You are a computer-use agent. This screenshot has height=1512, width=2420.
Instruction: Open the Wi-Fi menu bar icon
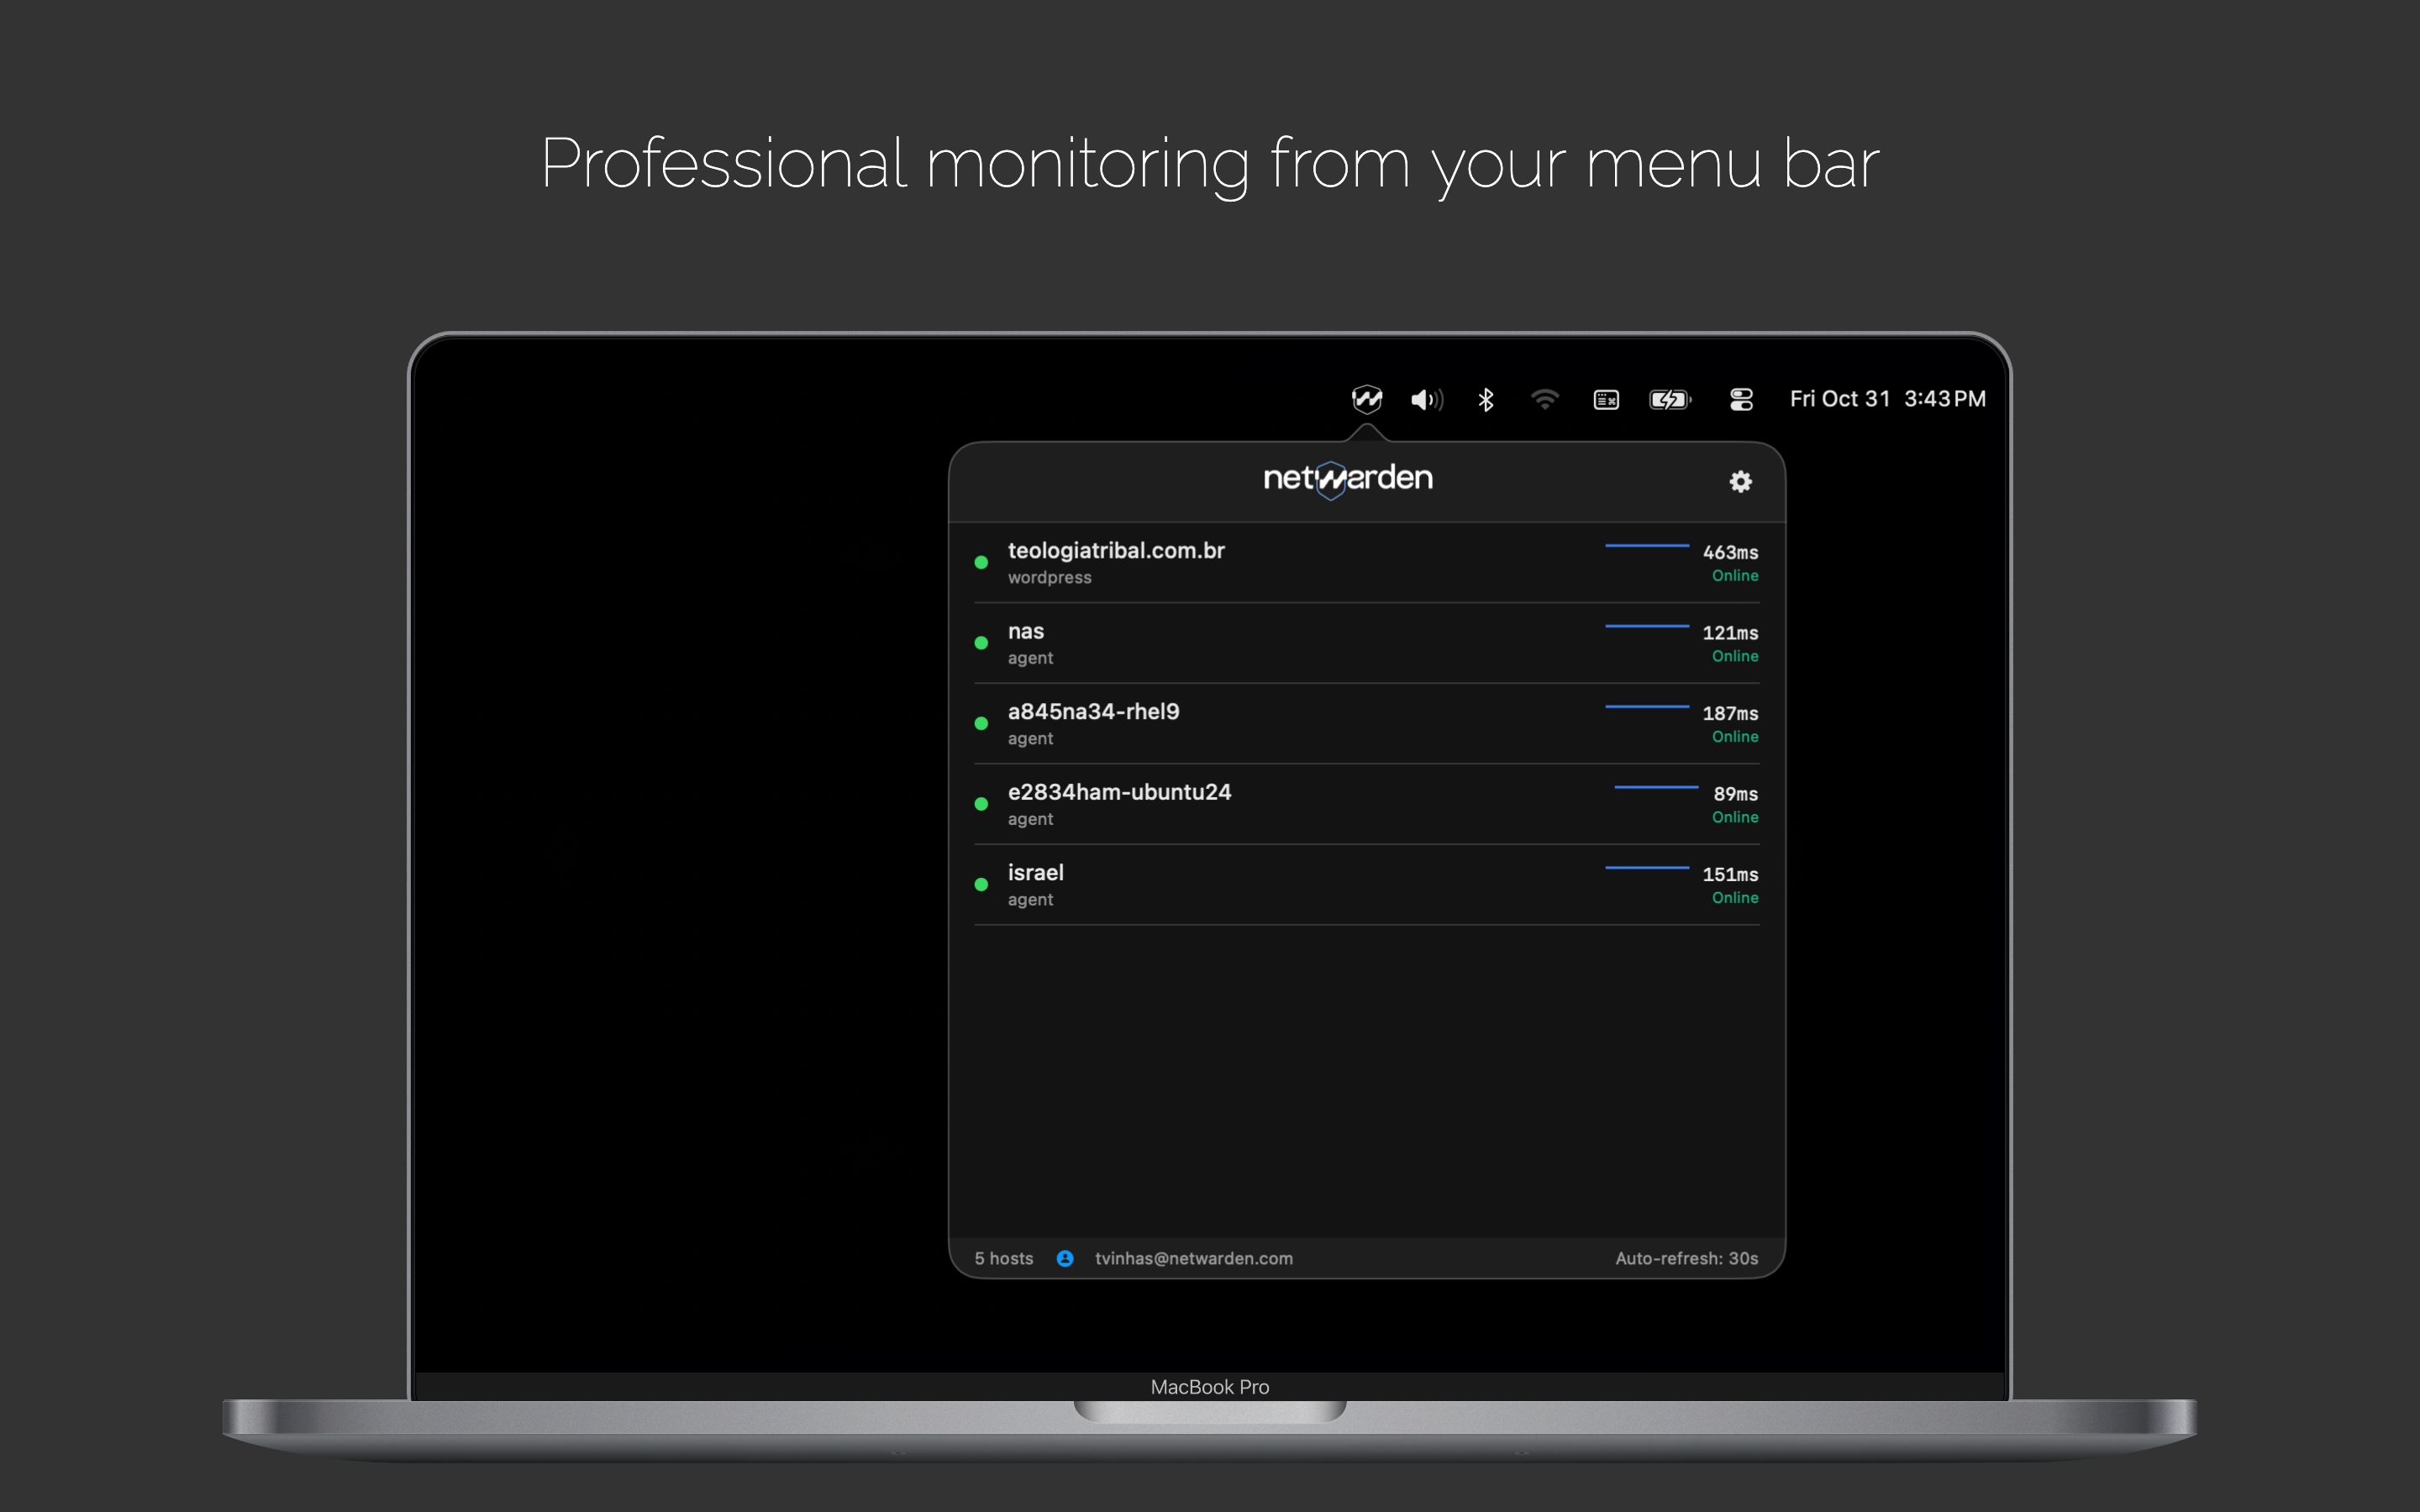point(1545,400)
